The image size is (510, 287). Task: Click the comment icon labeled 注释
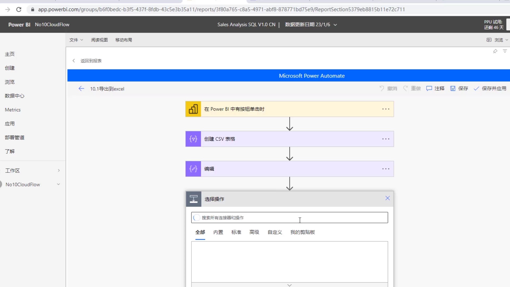[429, 88]
